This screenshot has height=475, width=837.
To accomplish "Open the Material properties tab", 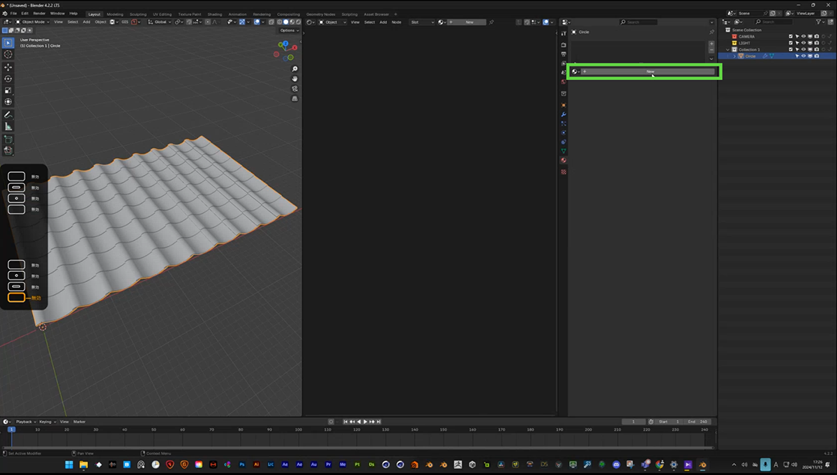I will [x=564, y=160].
